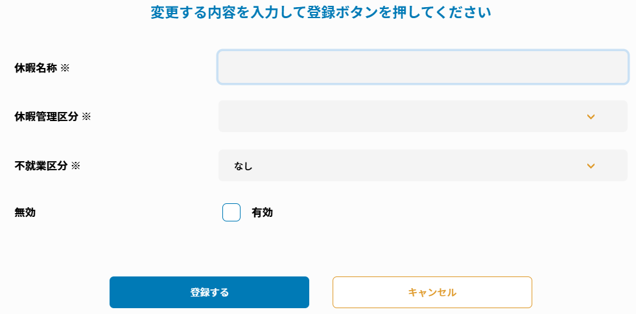Click the ※ mark beside 休暇管理区分
This screenshot has height=314, width=636.
[x=86, y=117]
